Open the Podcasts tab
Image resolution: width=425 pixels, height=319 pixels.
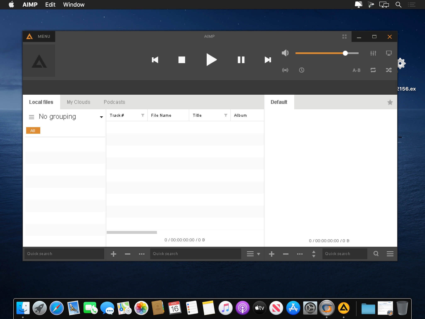click(114, 102)
